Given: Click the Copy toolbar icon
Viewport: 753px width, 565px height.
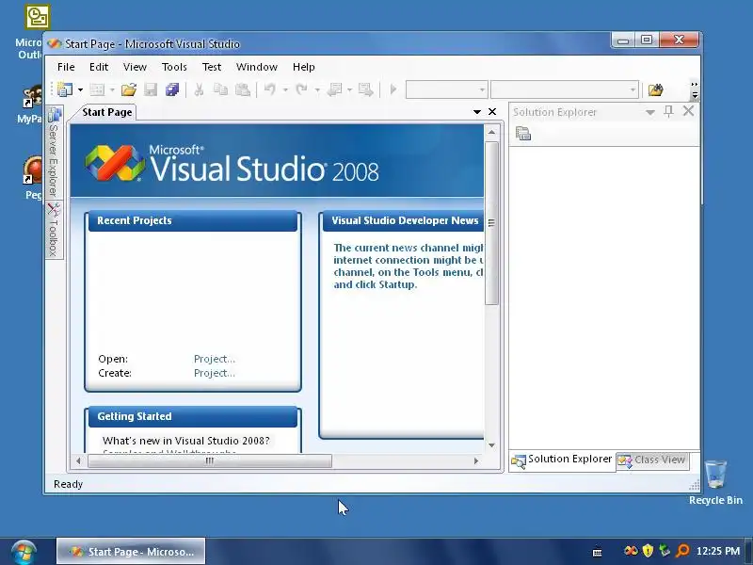Looking at the screenshot, I should coord(220,89).
